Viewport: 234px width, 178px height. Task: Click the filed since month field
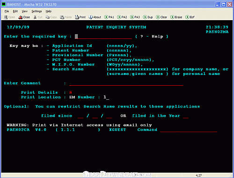point(95,116)
